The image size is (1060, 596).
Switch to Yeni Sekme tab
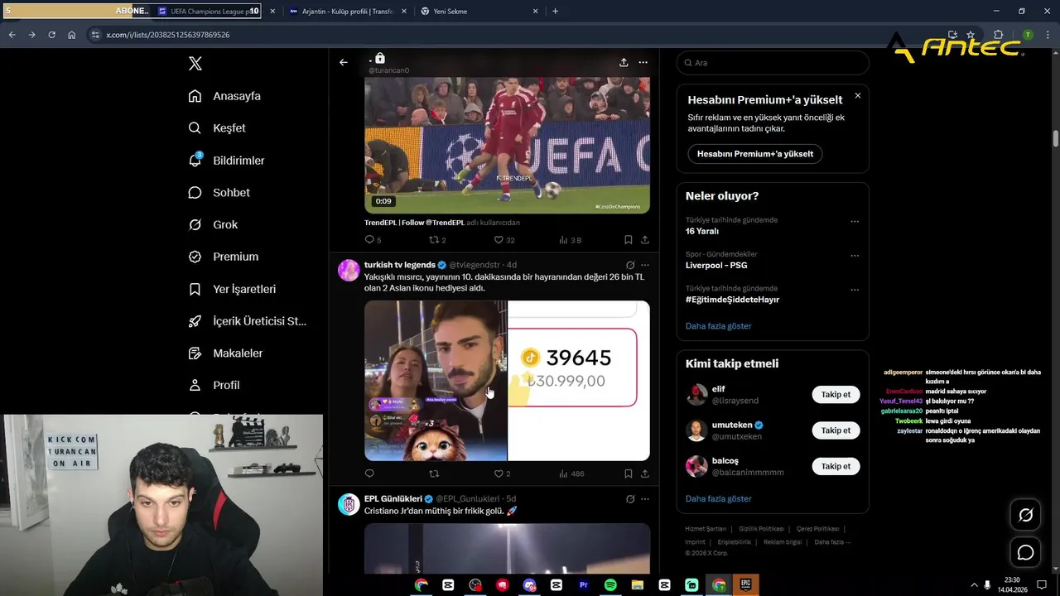479,12
